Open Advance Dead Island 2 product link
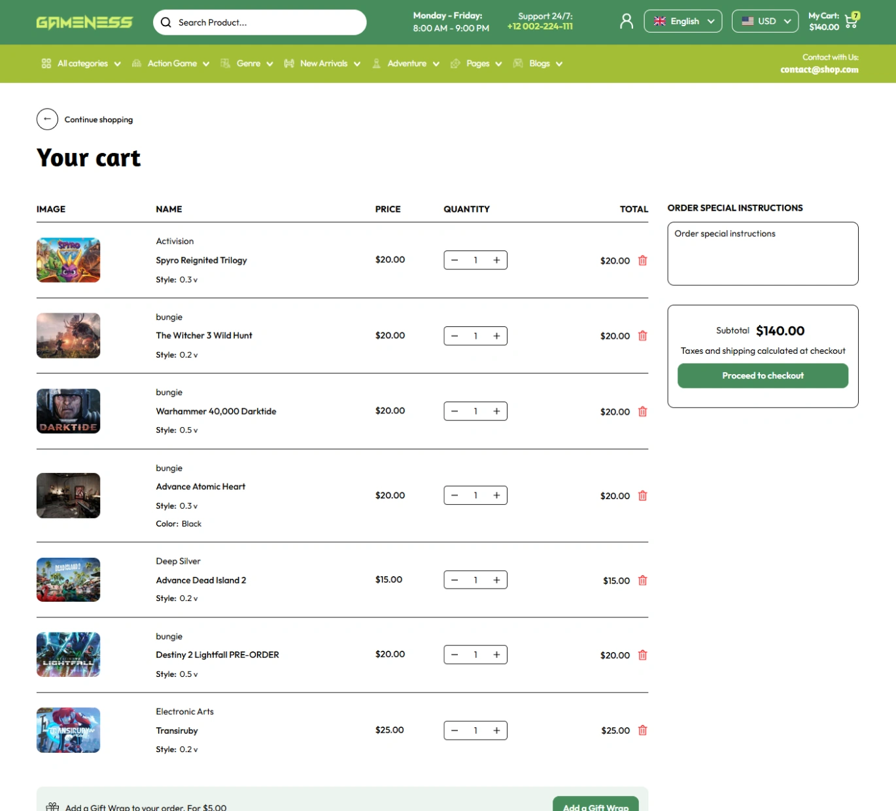 [x=201, y=580]
